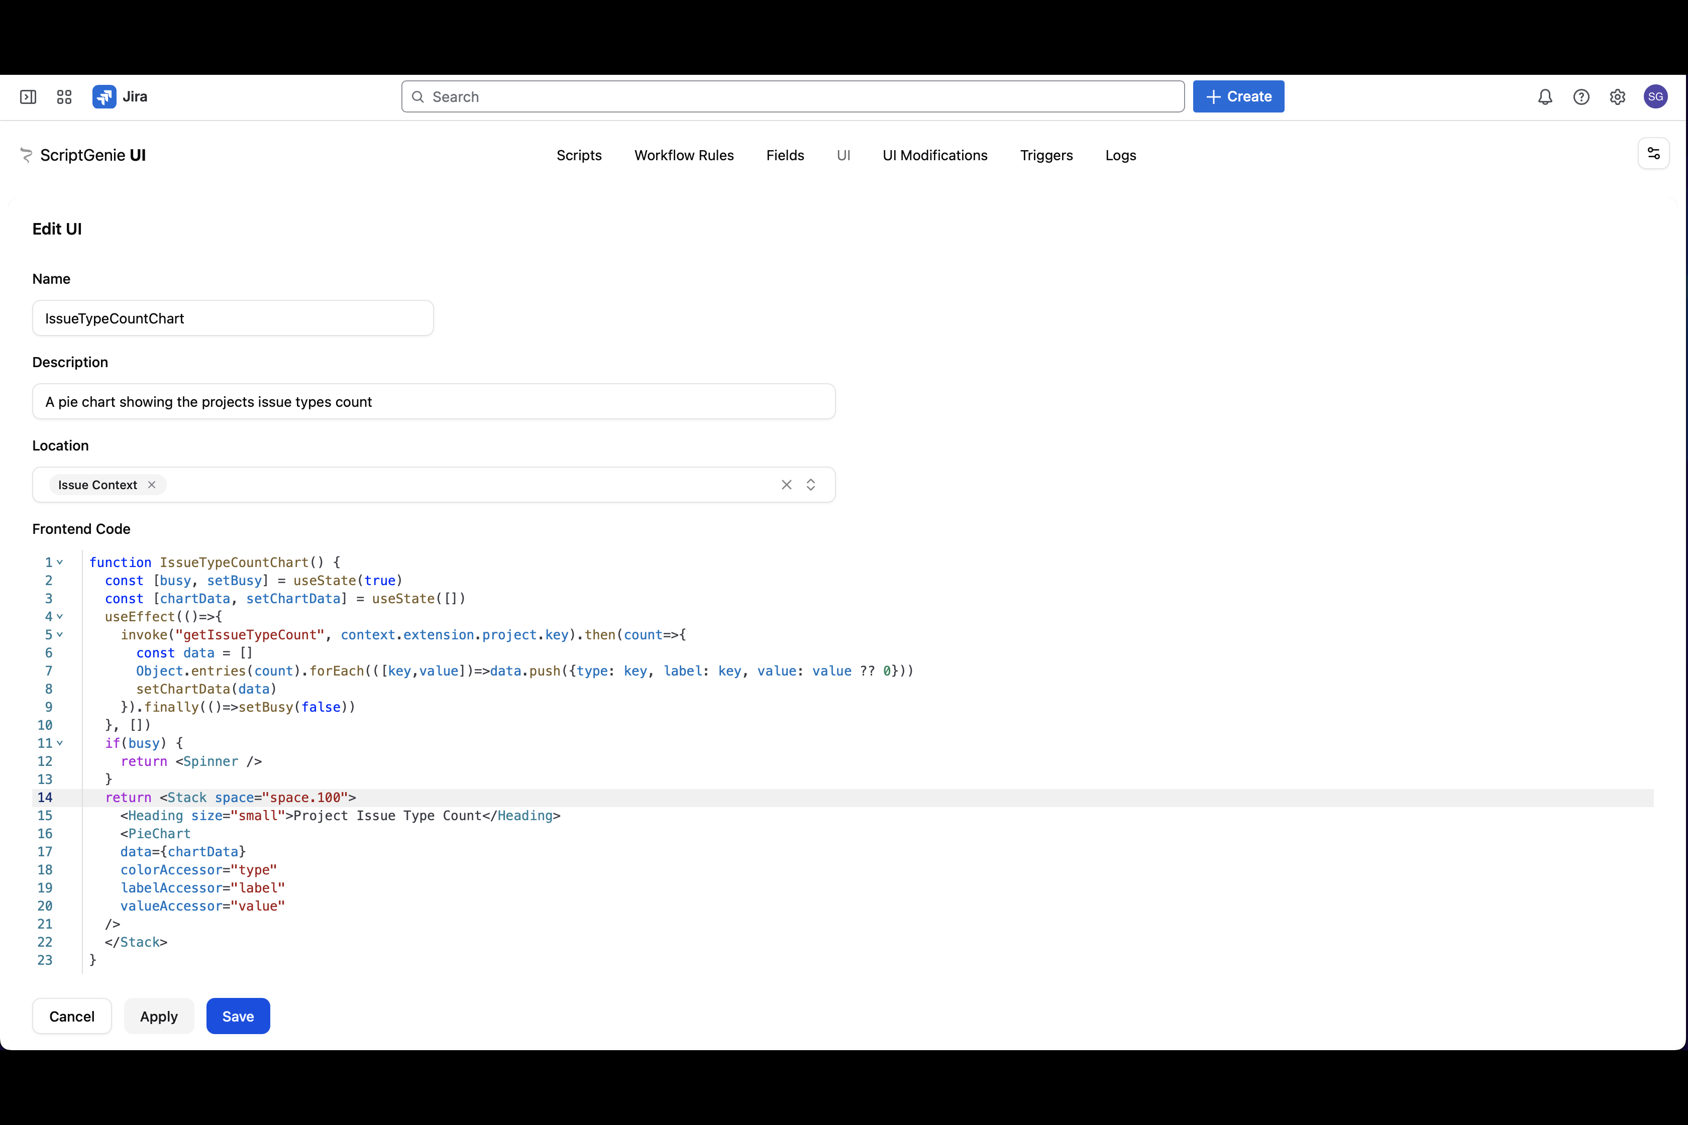The width and height of the screenshot is (1688, 1125).
Task: Click the Create button
Action: (x=1238, y=97)
